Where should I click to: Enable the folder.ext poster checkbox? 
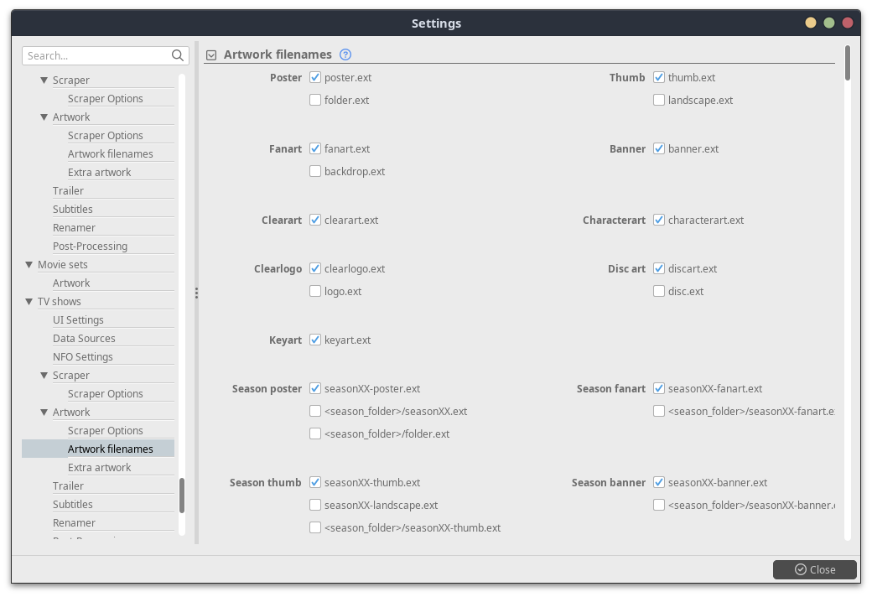pos(315,100)
